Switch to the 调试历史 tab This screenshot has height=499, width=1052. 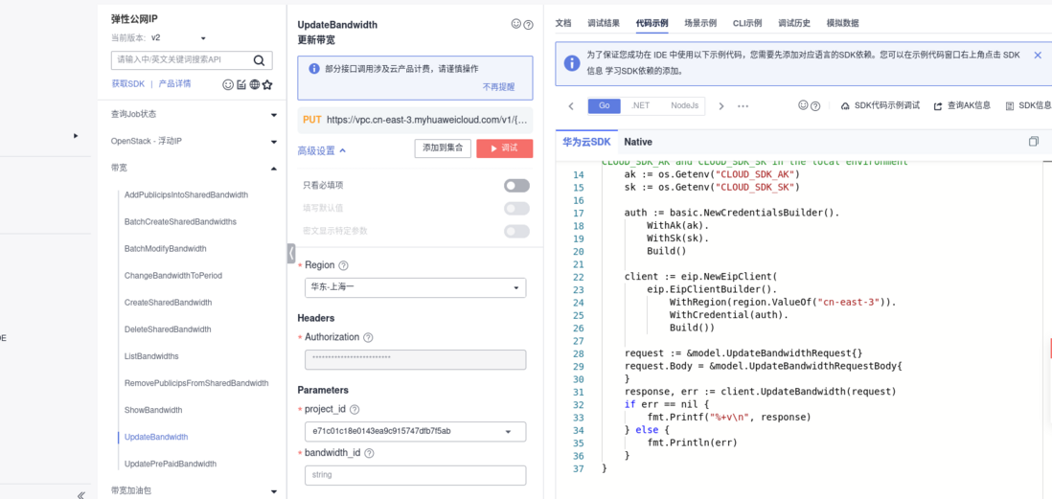[794, 24]
